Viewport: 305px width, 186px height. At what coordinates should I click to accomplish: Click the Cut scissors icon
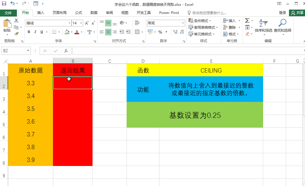tap(16, 21)
